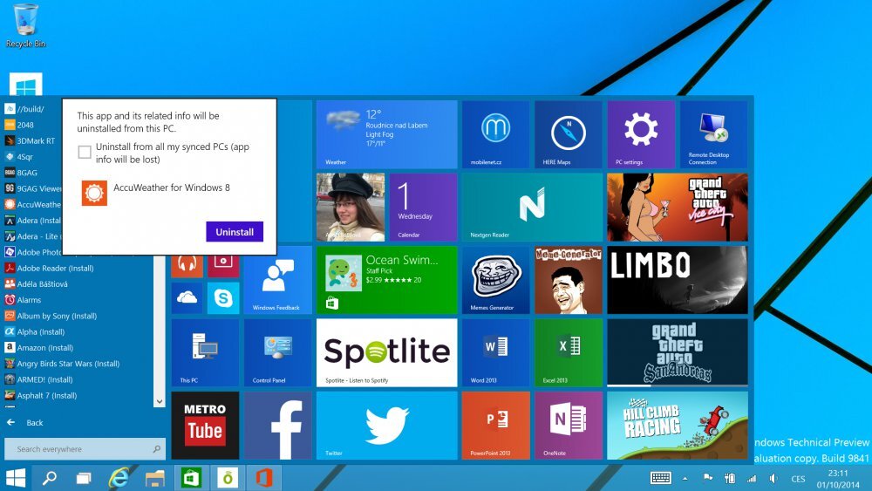This screenshot has width=872, height=491.
Task: Select 3DMark RT in apps list
Action: click(30, 140)
